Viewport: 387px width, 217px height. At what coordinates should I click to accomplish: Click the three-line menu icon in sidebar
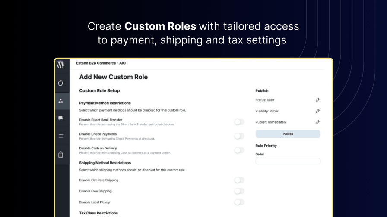[x=61, y=136]
